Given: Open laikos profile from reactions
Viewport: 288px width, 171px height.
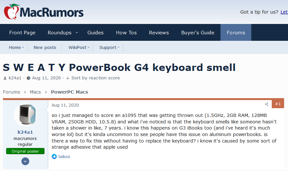Looking at the screenshot, I should click(x=64, y=157).
